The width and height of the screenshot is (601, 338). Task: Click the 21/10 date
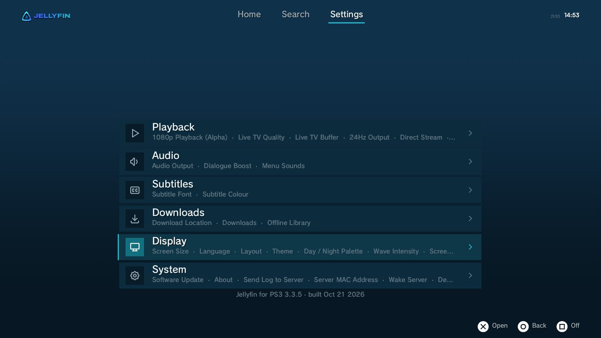(x=555, y=16)
